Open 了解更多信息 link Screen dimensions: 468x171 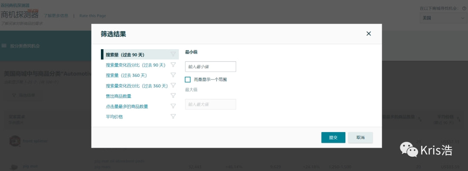pos(56,16)
